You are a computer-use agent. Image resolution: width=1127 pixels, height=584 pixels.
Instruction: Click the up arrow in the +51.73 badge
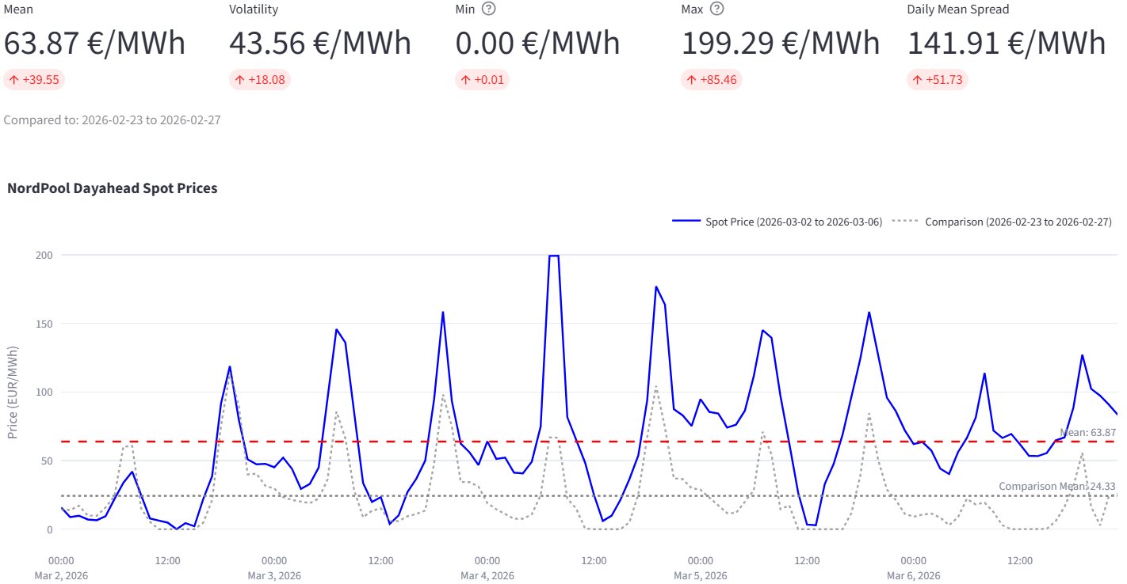(917, 80)
